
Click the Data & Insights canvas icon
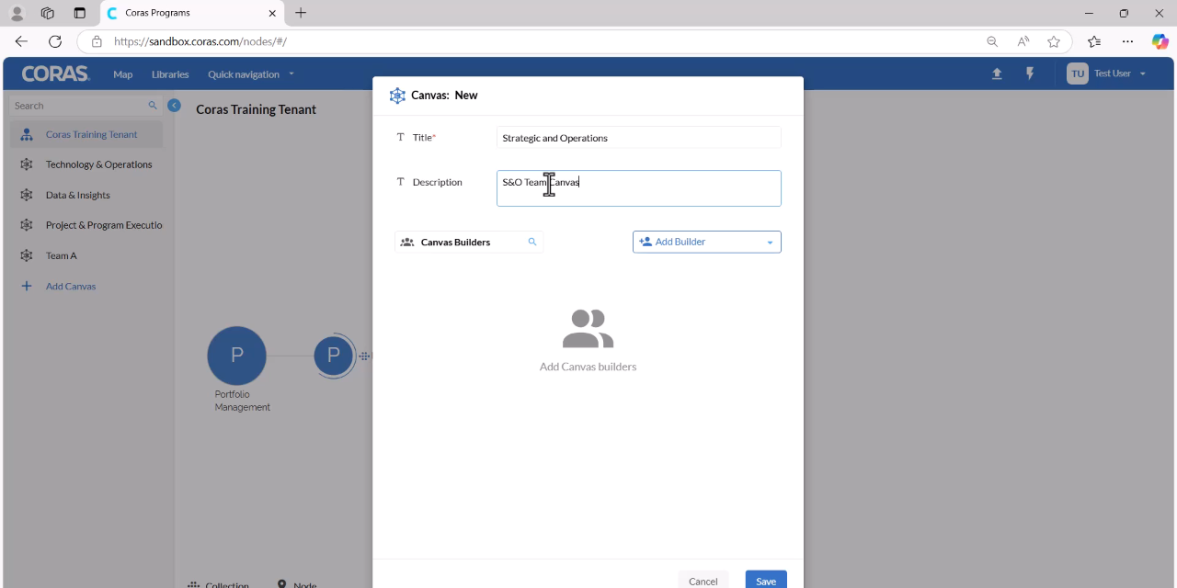[27, 195]
